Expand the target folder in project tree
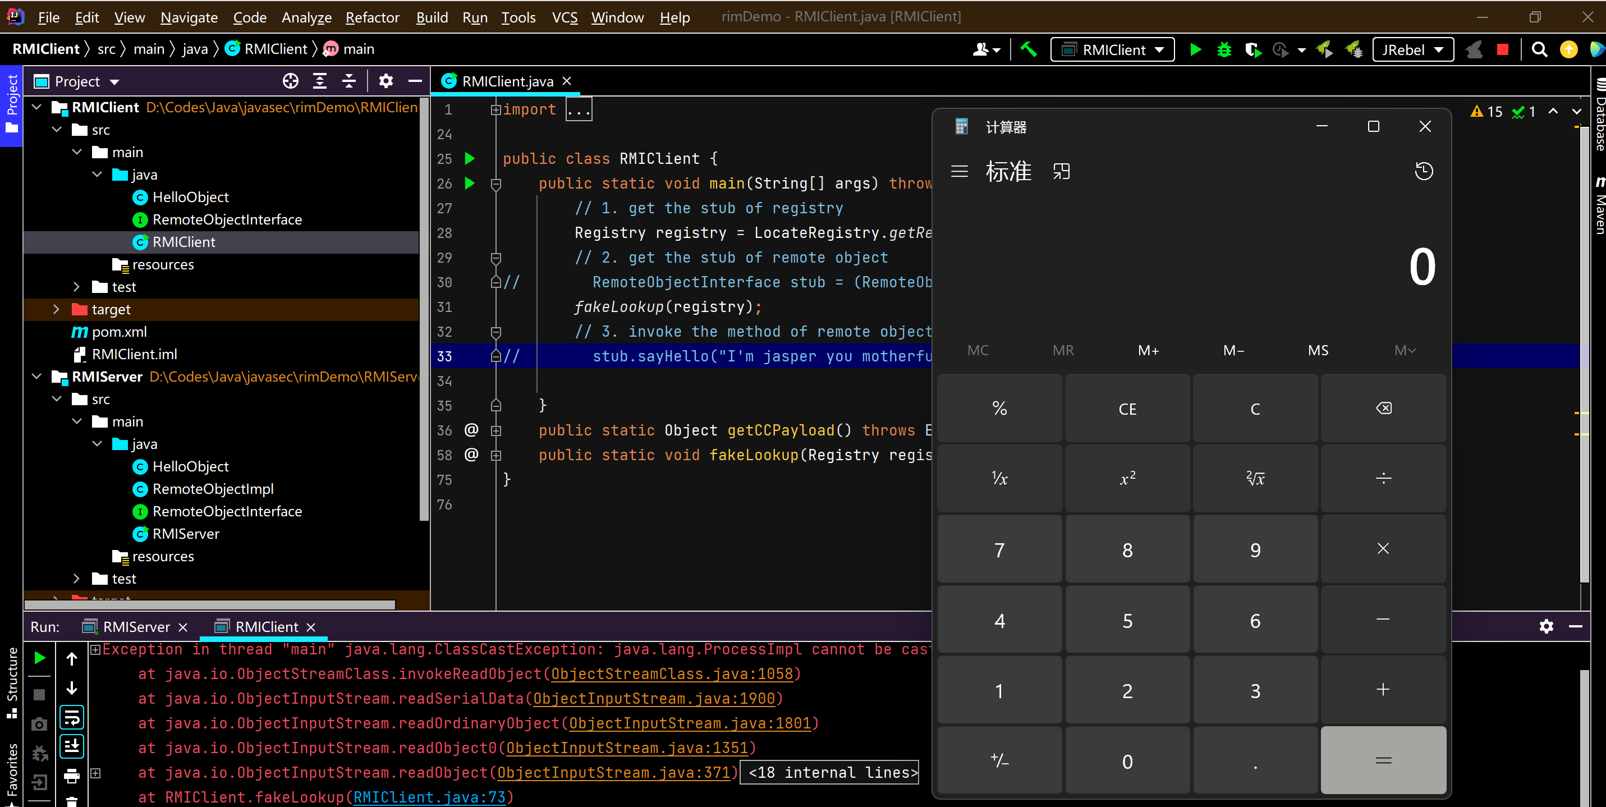 [57, 309]
